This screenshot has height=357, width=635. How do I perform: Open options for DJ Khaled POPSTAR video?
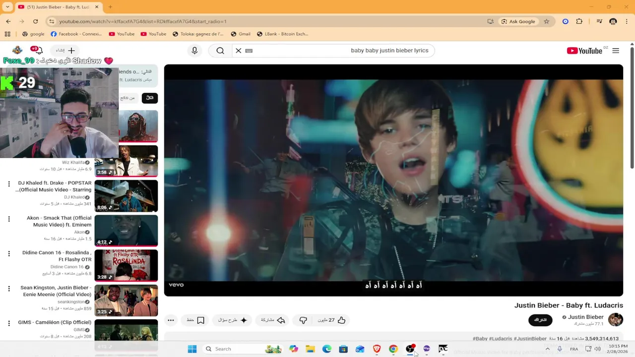click(8, 184)
